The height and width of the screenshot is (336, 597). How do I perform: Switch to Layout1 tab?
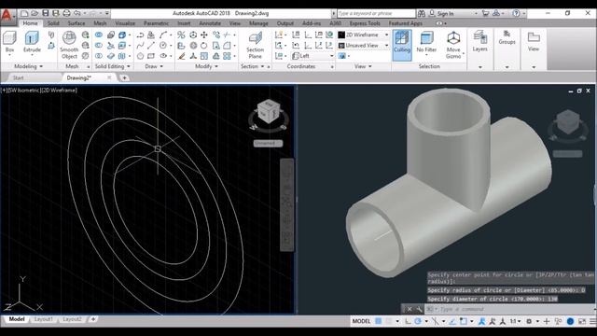(44, 319)
